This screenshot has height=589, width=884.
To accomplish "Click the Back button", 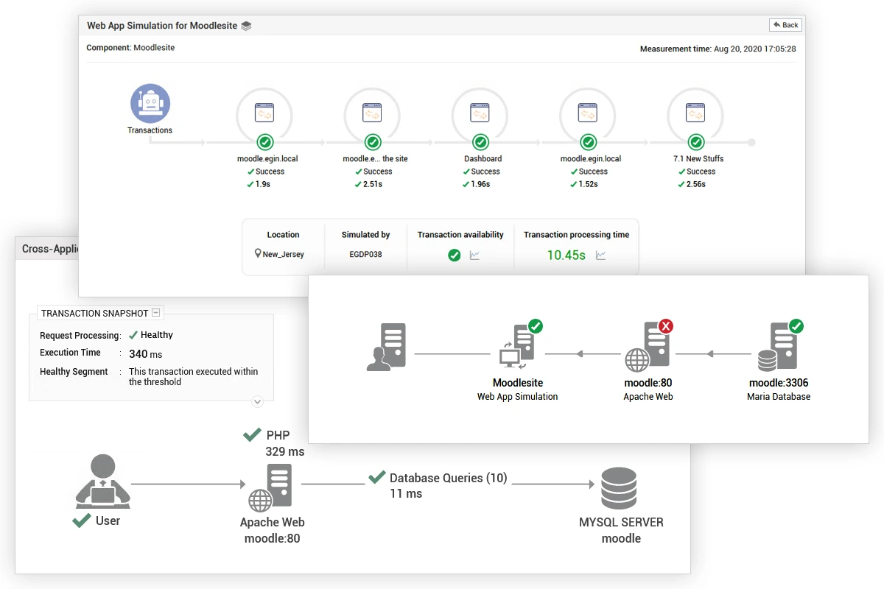I will coord(785,25).
